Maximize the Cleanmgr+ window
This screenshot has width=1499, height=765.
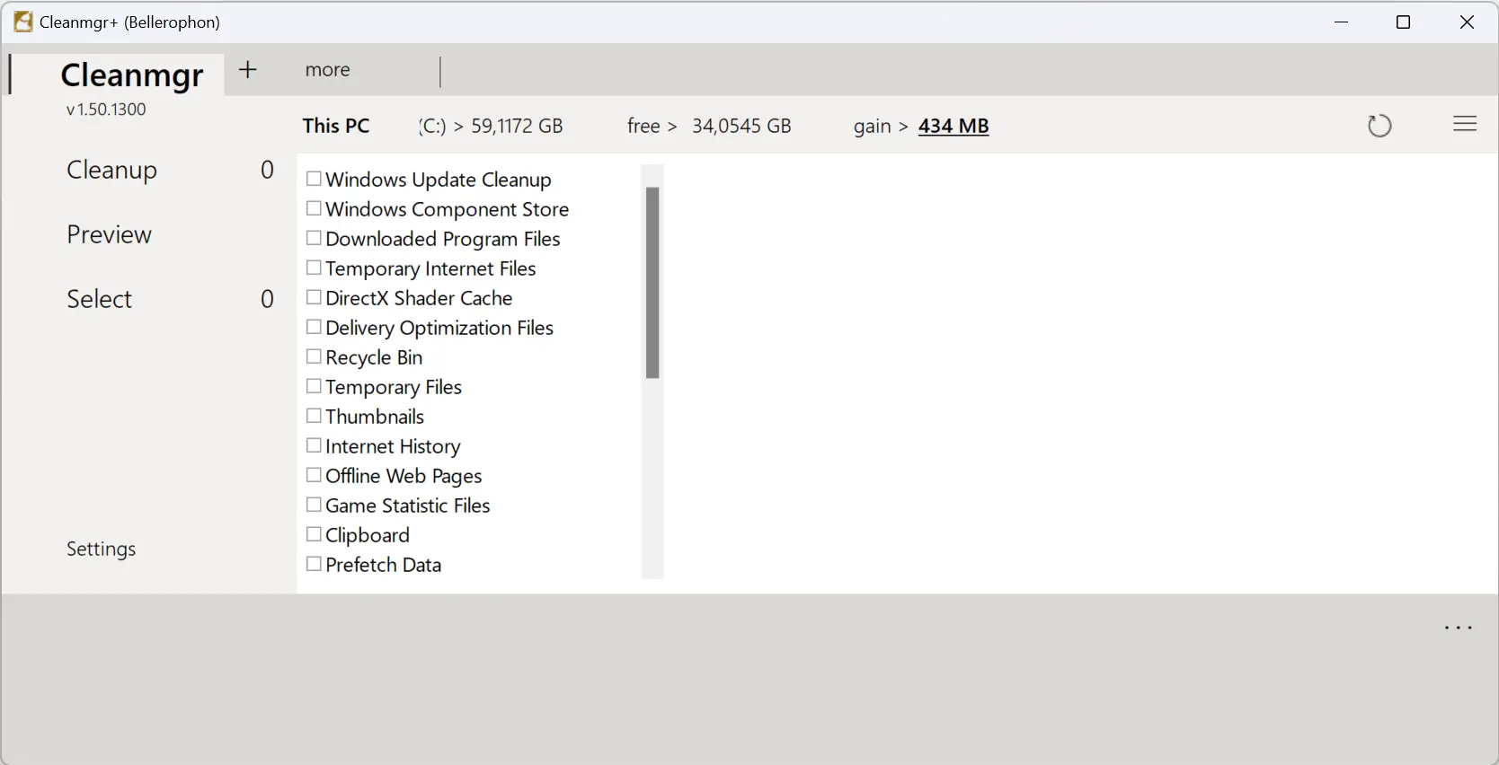[1403, 22]
